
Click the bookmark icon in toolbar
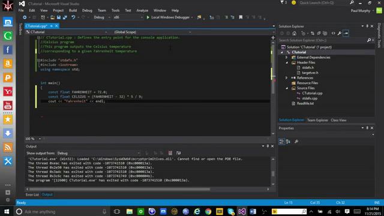pos(241,17)
